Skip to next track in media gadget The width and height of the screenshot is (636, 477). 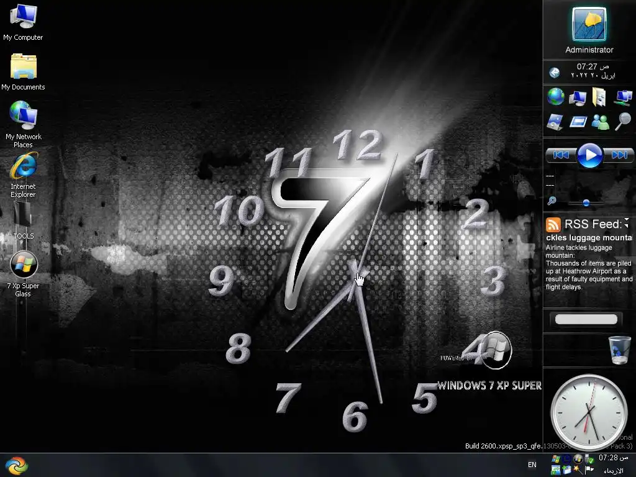619,155
